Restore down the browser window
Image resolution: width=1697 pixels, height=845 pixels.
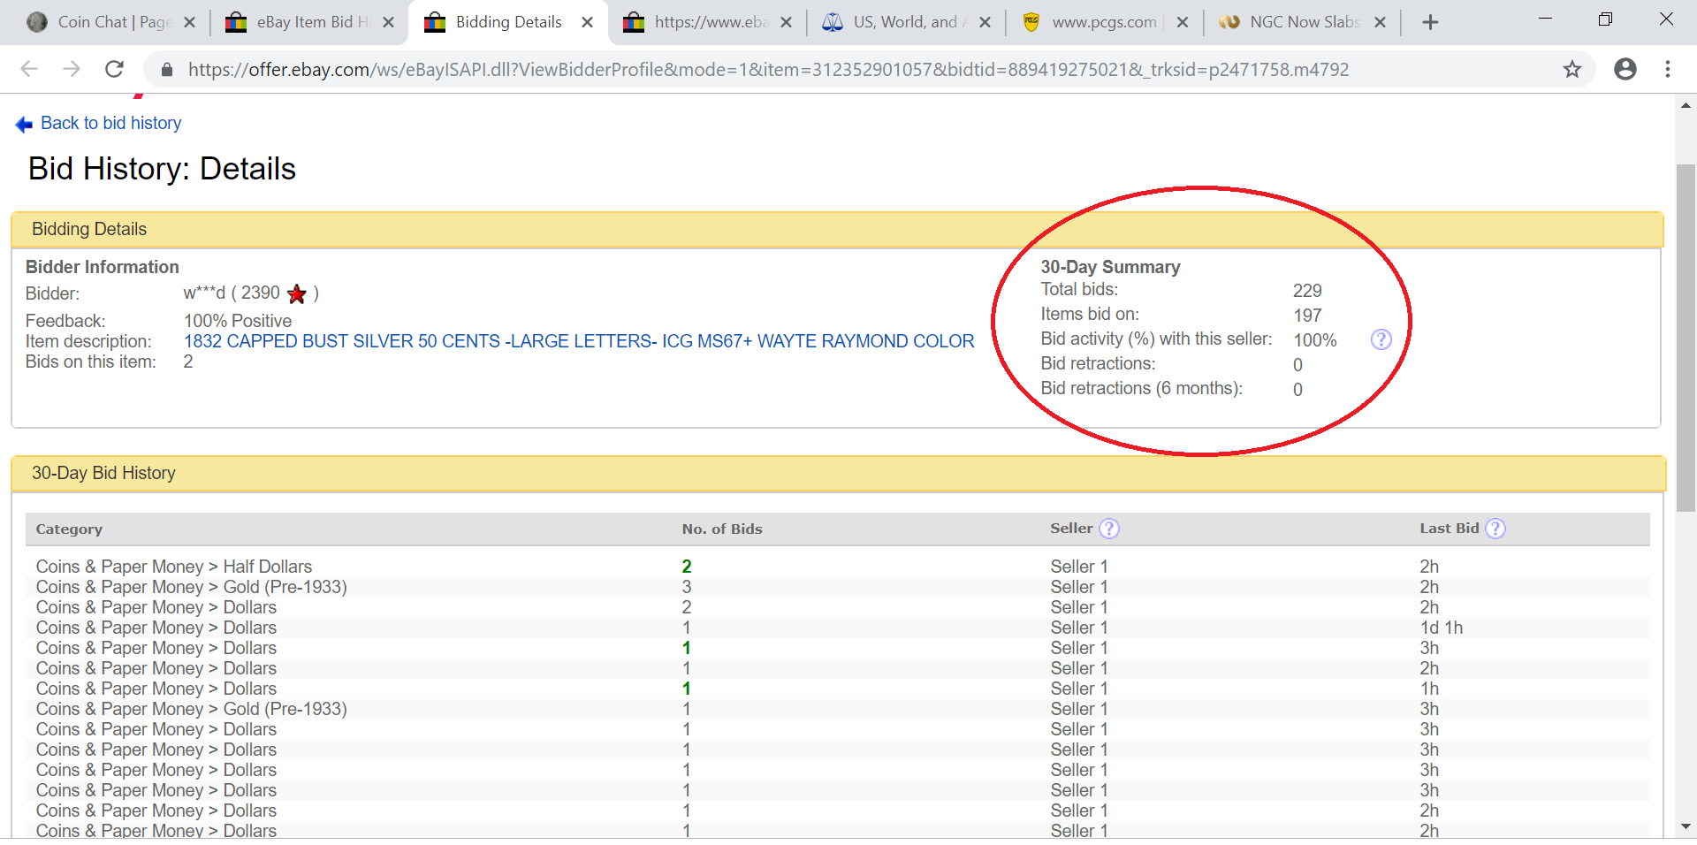(1605, 19)
